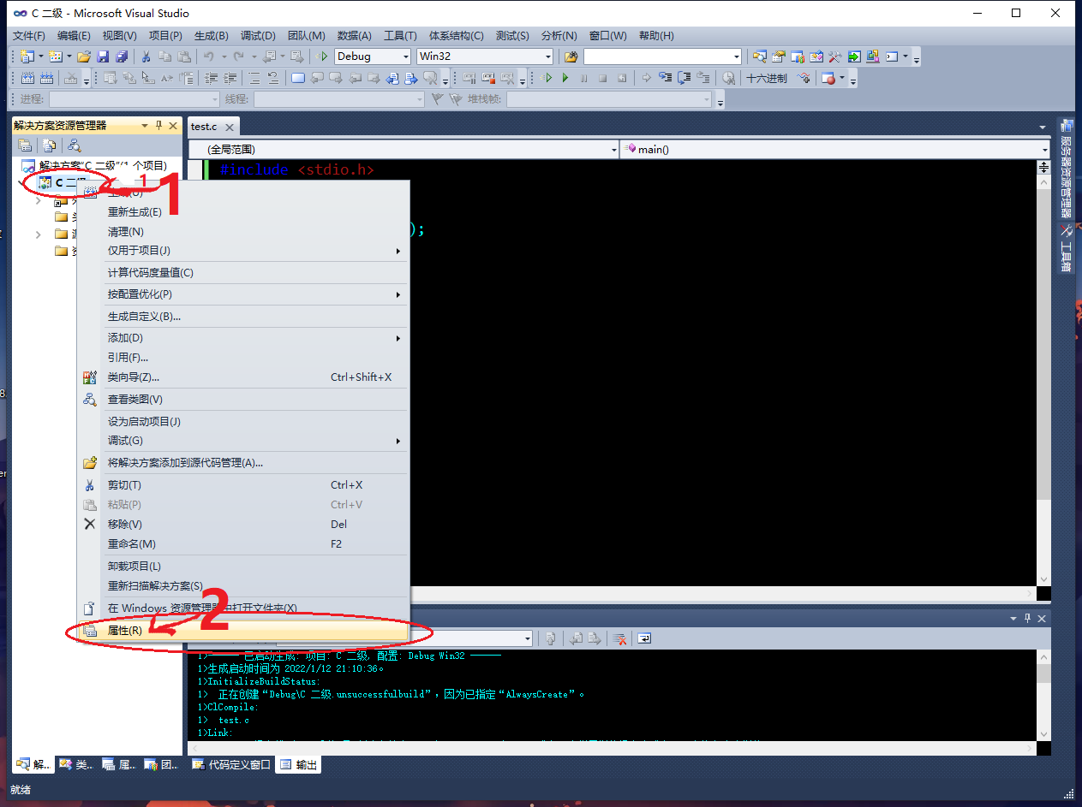The image size is (1082, 807).
Task: Click the Step Into debug icon
Action: 666,78
